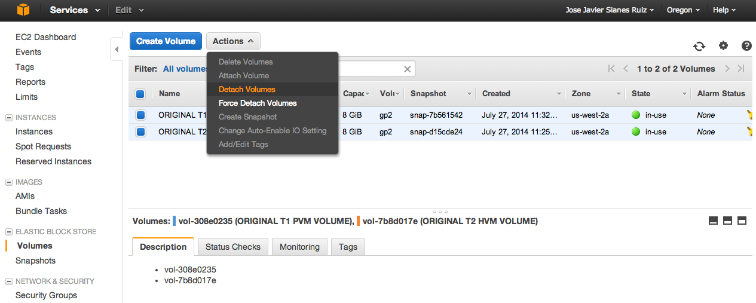Open the All volumes filter dropdown
The height and width of the screenshot is (303, 756).
[x=185, y=69]
